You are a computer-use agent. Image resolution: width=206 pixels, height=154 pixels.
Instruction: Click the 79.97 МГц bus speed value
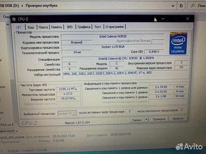(68, 98)
